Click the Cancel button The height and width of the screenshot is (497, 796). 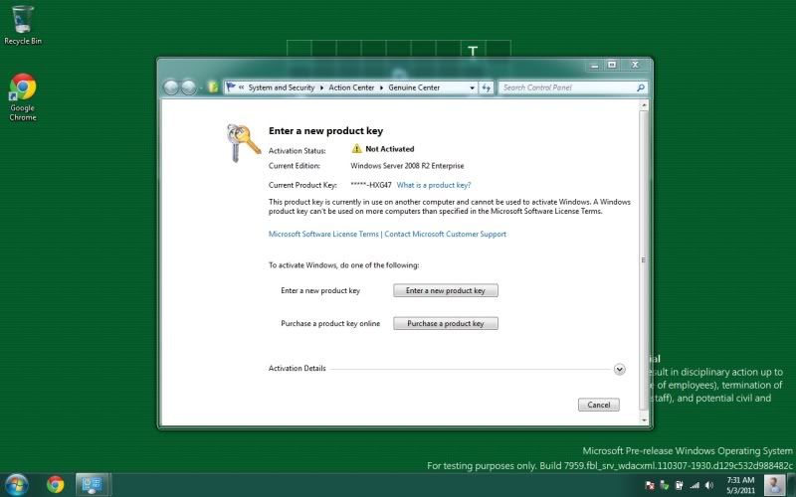click(599, 405)
